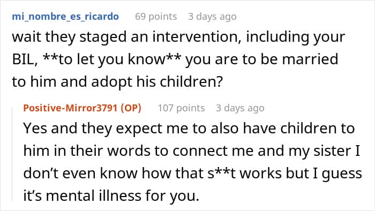
Task: Collapse the reply using the thread line
Action: tap(12, 154)
